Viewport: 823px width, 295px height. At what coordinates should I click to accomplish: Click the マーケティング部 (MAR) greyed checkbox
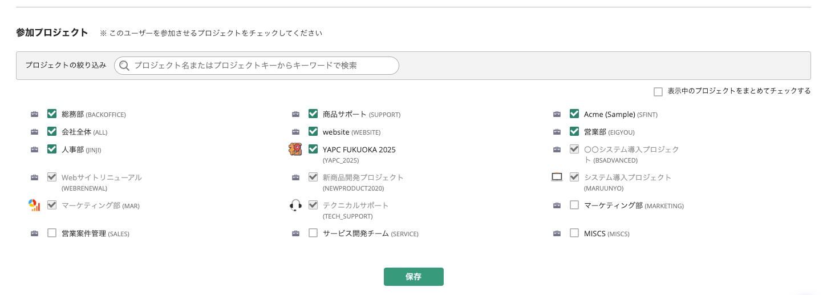(x=52, y=205)
